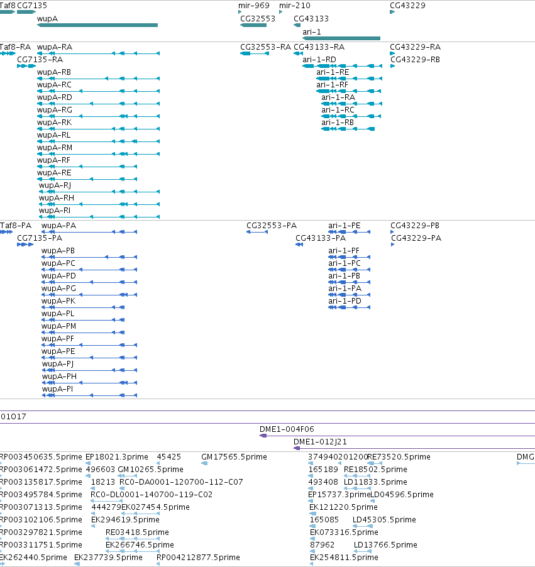
Task: Select the DME1-004F06 clone label
Action: (287, 429)
